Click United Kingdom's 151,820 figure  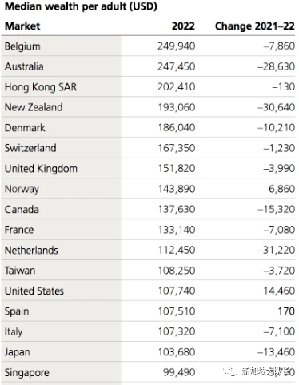point(177,169)
